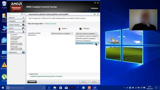
Task: Click the gamepad icon beside Giochi
Action: 23,28
